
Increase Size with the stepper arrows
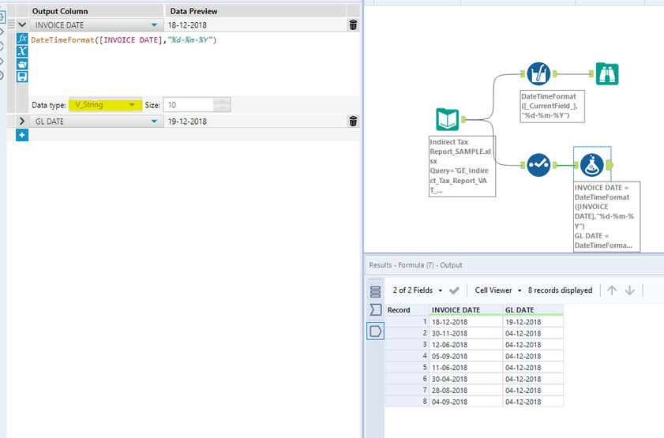tap(222, 101)
